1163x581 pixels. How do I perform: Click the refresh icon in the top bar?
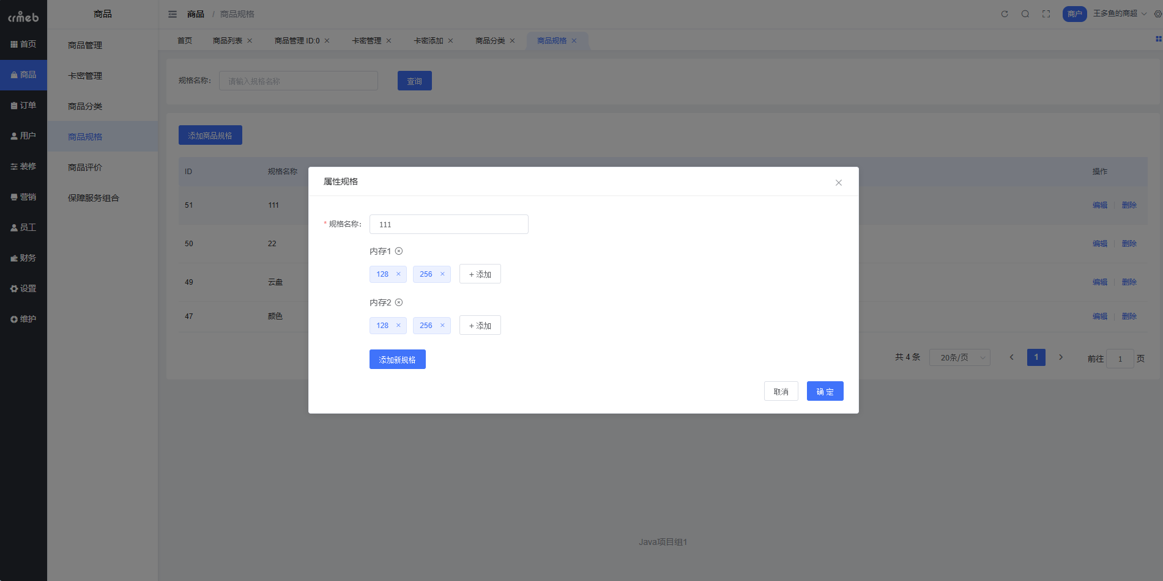coord(1004,13)
